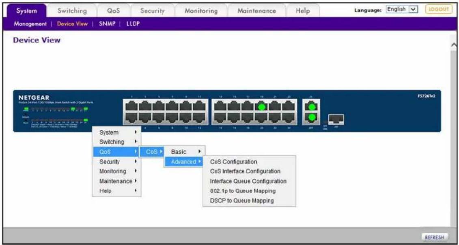Click the NETGEAR logo on device image
The image size is (459, 245).
tap(35, 97)
